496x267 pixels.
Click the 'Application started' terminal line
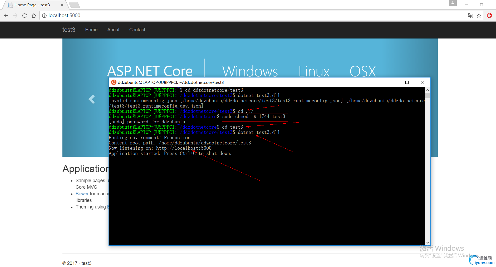pos(170,153)
